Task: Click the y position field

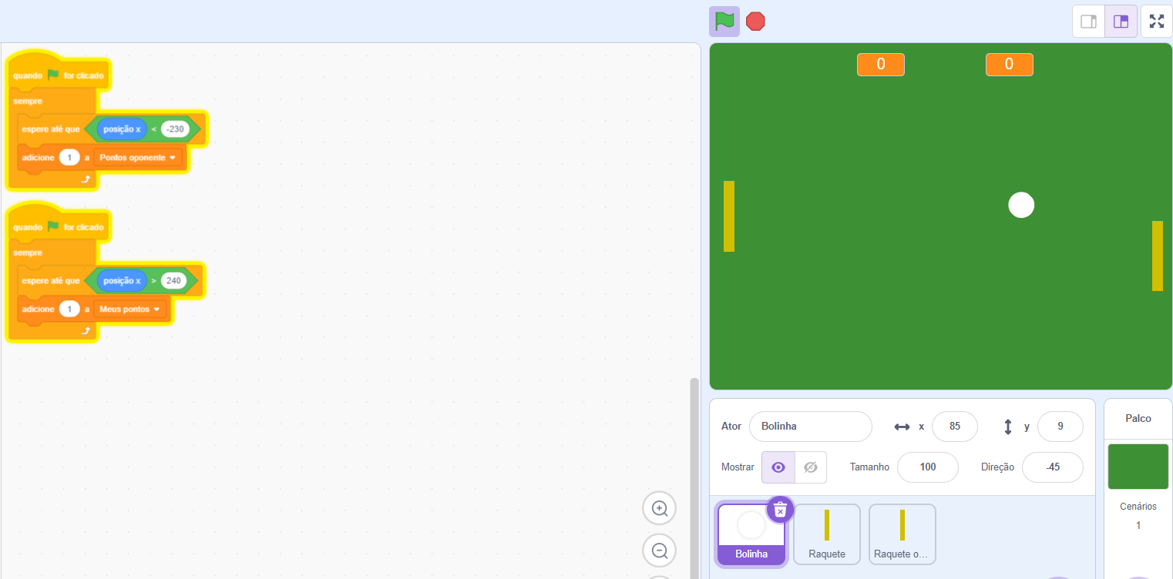Action: [1060, 426]
